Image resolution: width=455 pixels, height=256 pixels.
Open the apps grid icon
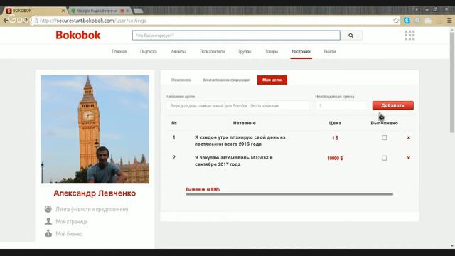pos(409,35)
